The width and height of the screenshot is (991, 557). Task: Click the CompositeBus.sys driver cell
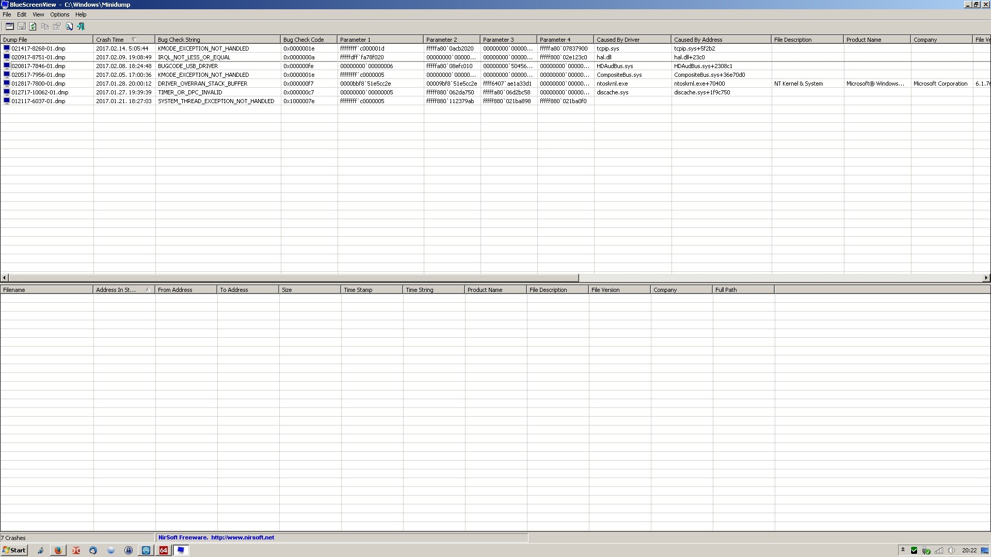click(619, 75)
